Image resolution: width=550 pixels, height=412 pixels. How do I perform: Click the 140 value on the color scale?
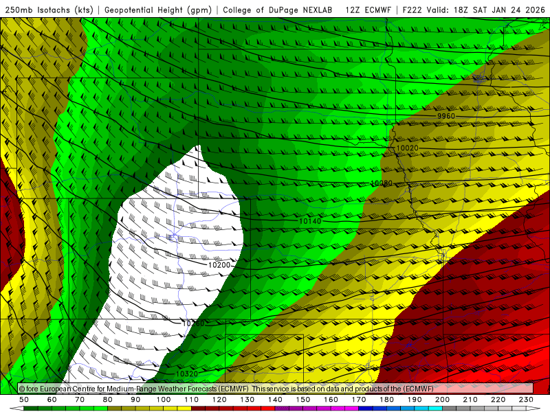pyautogui.click(x=275, y=400)
